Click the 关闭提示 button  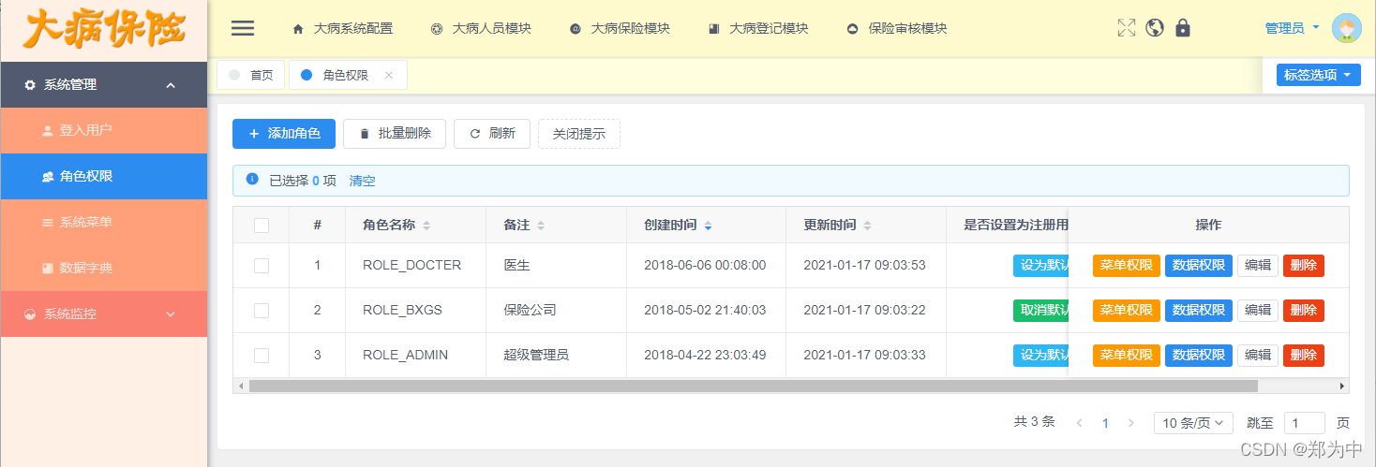[579, 134]
